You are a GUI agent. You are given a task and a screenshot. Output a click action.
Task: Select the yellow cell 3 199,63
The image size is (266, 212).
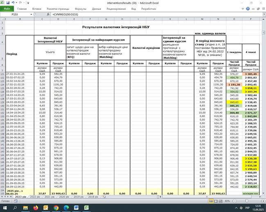tap(251, 169)
